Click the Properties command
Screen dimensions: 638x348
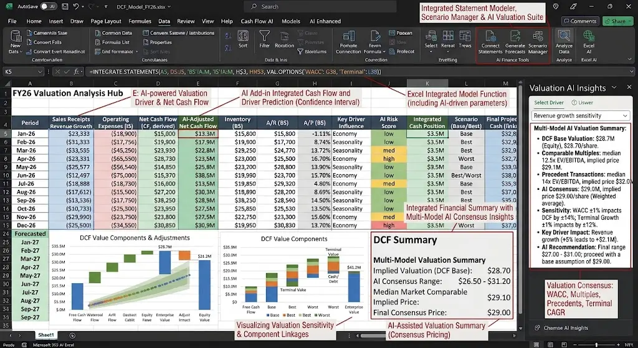pos(157,42)
